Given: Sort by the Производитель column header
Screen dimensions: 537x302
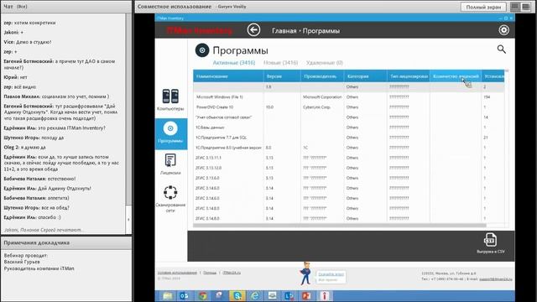Looking at the screenshot, I should coord(322,76).
